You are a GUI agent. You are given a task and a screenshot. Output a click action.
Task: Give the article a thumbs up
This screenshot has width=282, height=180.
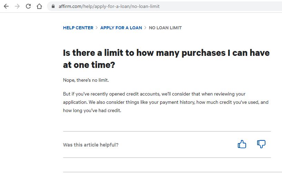click(242, 144)
